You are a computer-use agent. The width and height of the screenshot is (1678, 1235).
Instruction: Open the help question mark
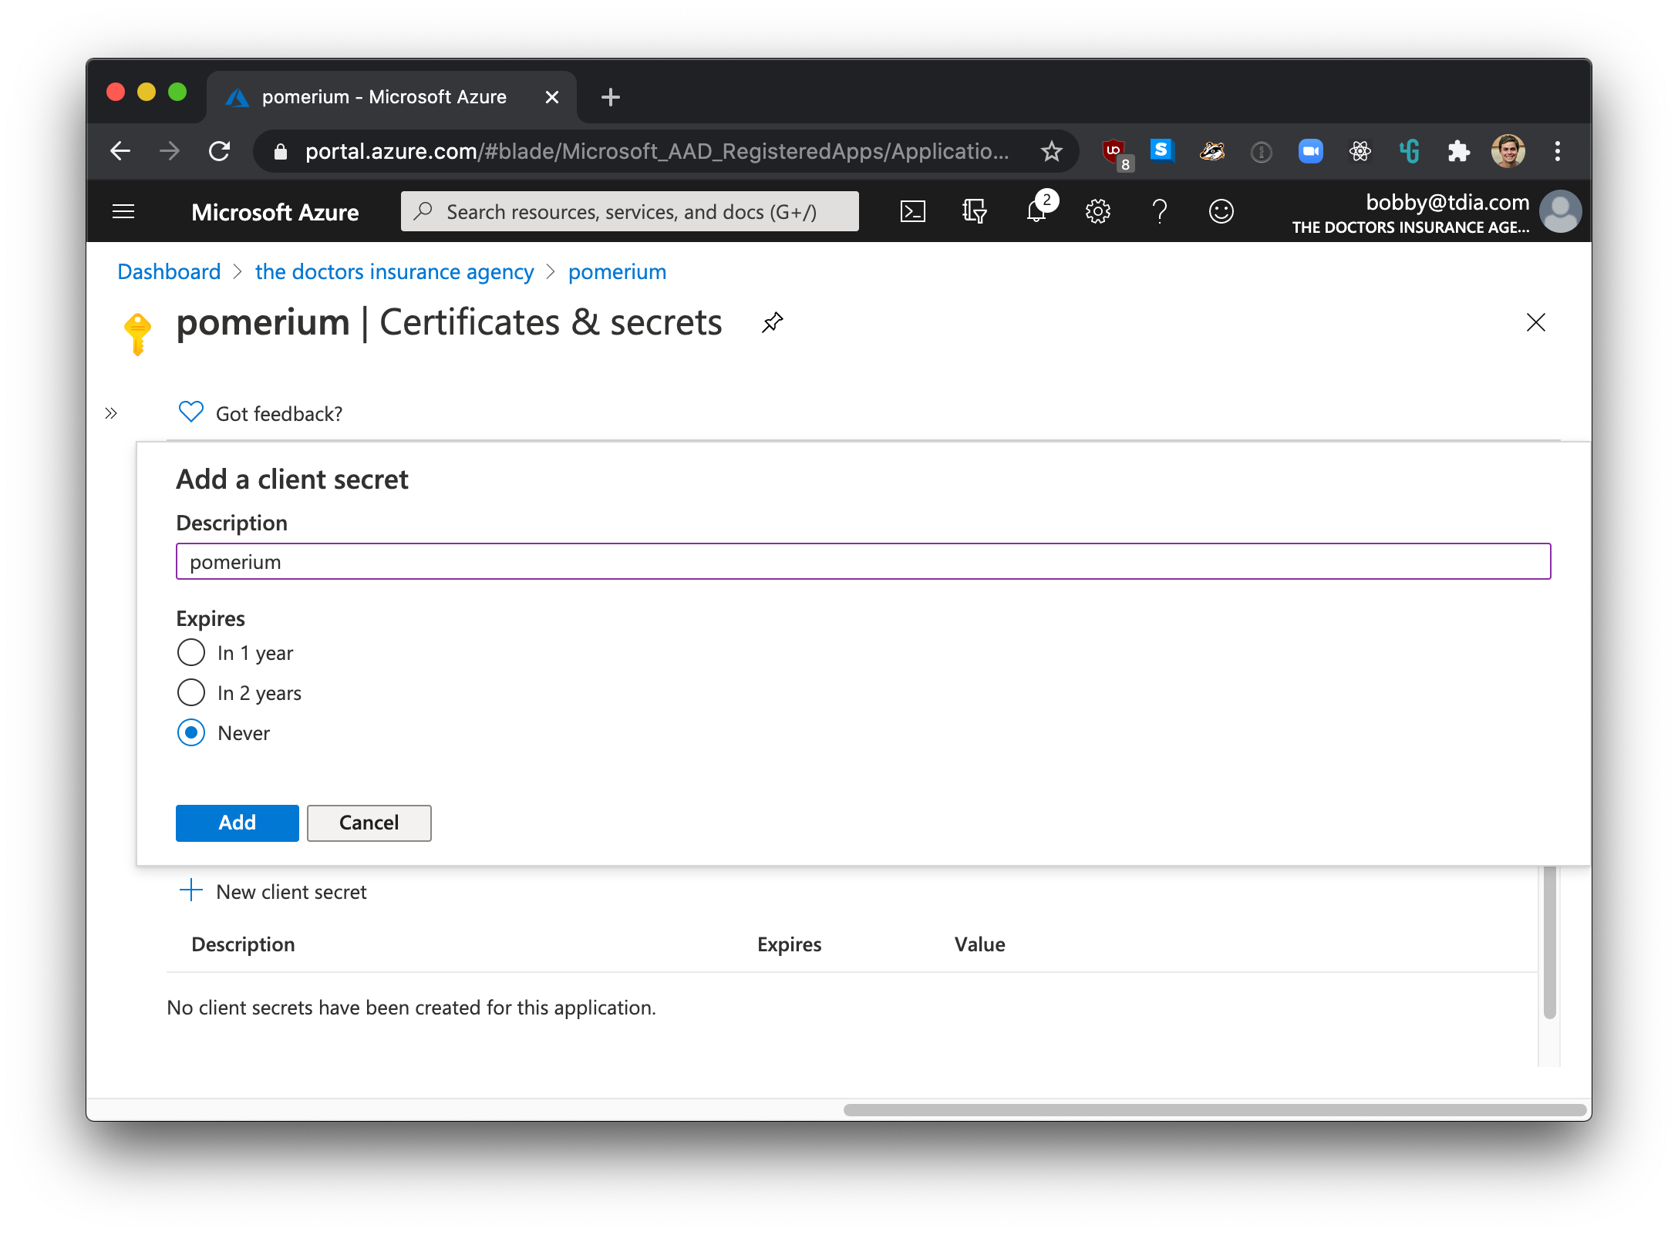point(1159,211)
